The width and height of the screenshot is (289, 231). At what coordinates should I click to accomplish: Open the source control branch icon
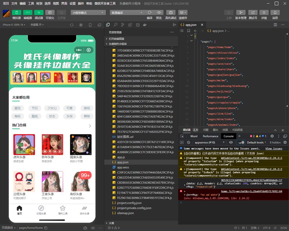click(123, 25)
